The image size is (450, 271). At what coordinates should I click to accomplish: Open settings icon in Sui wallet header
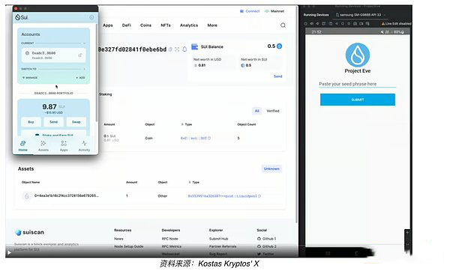(91, 17)
